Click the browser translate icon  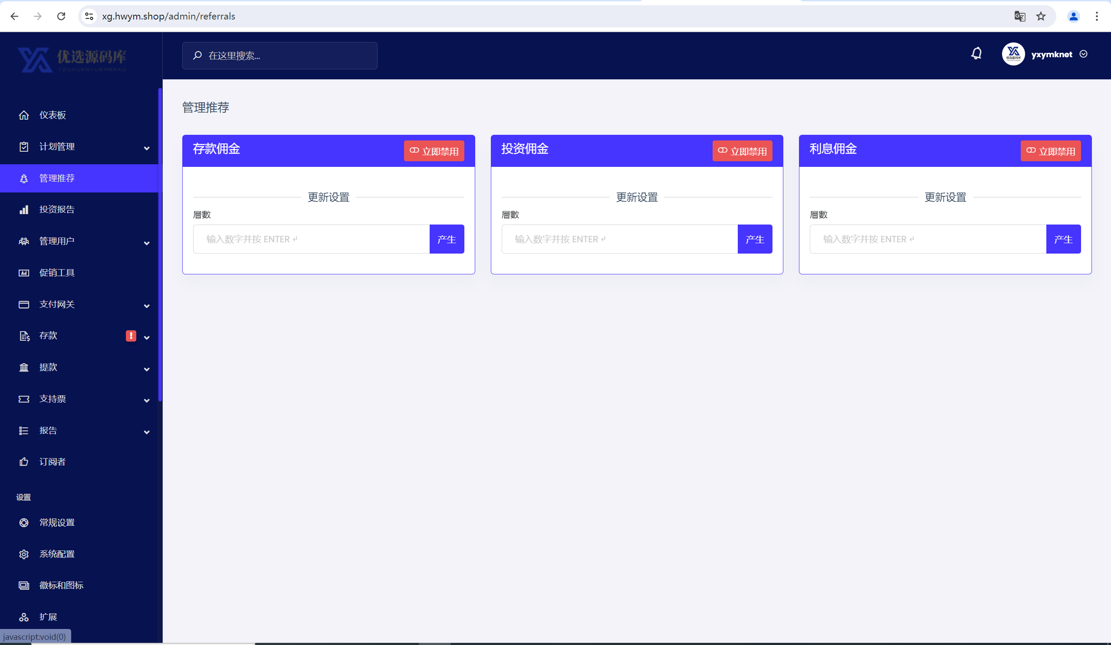[x=1020, y=16]
